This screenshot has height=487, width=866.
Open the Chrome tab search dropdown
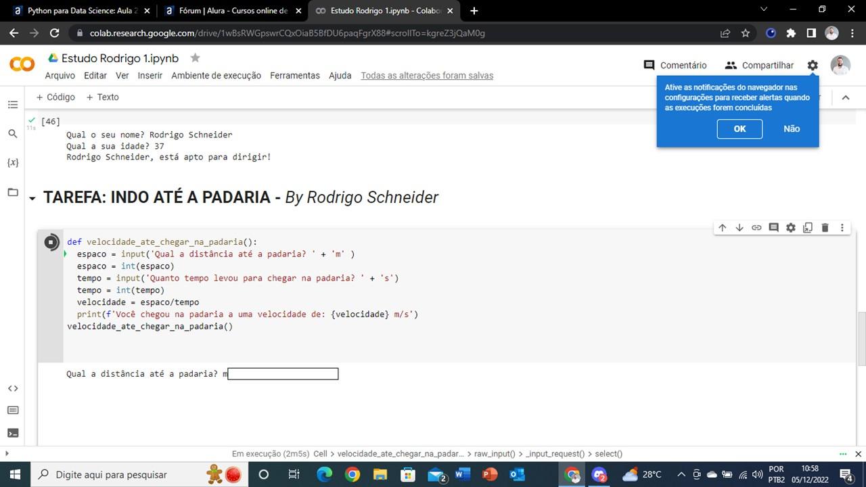764,9
